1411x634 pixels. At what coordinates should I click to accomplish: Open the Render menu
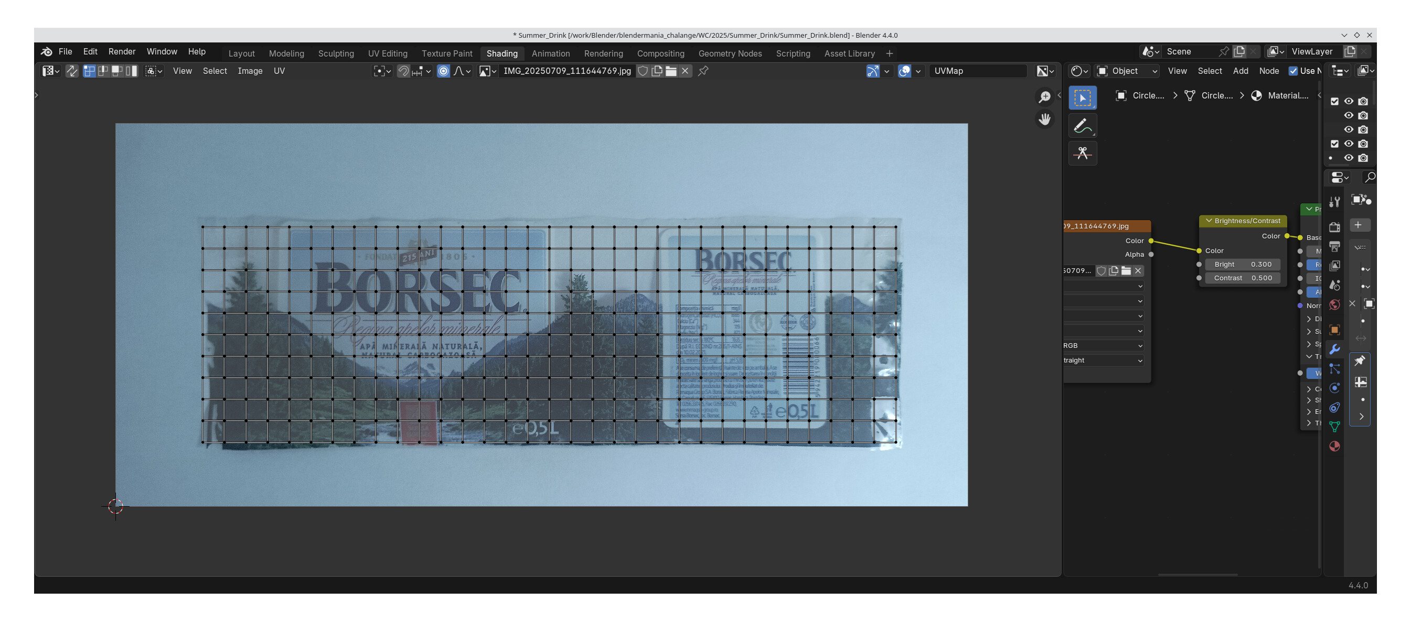(x=122, y=51)
